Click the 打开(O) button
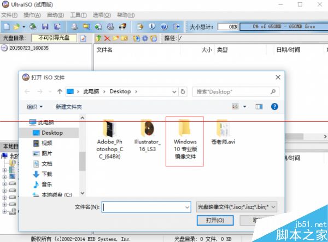This screenshot has width=328, height=242. (x=215, y=221)
